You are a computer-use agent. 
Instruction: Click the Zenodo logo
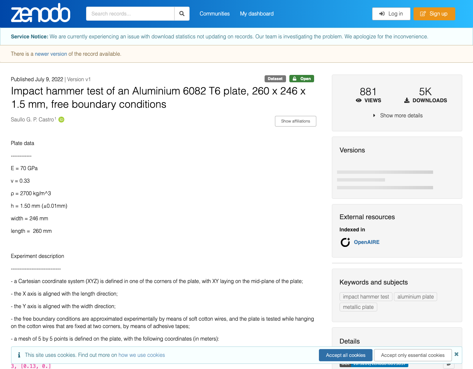click(41, 13)
